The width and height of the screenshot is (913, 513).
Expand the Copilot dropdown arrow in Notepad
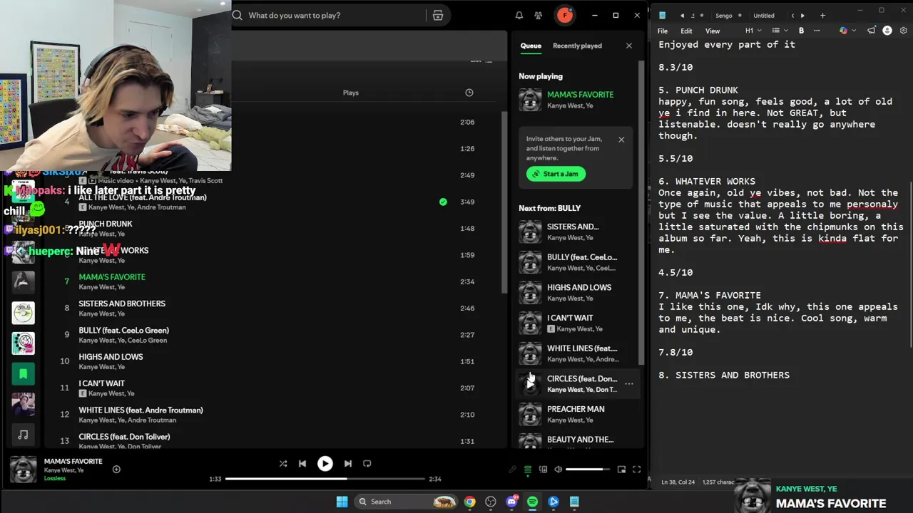(853, 31)
